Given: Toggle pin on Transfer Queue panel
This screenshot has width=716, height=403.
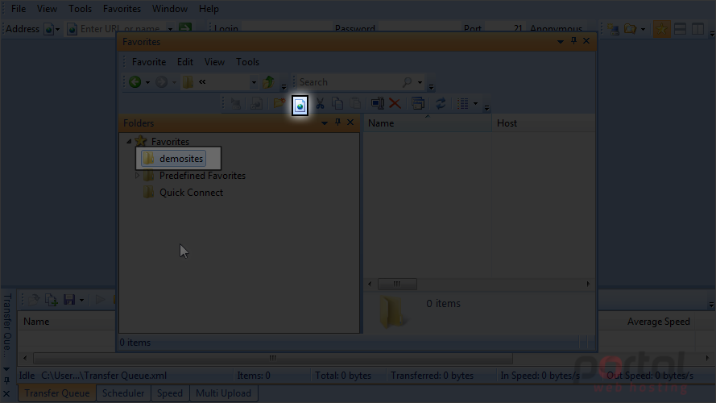Looking at the screenshot, I should (x=6, y=380).
